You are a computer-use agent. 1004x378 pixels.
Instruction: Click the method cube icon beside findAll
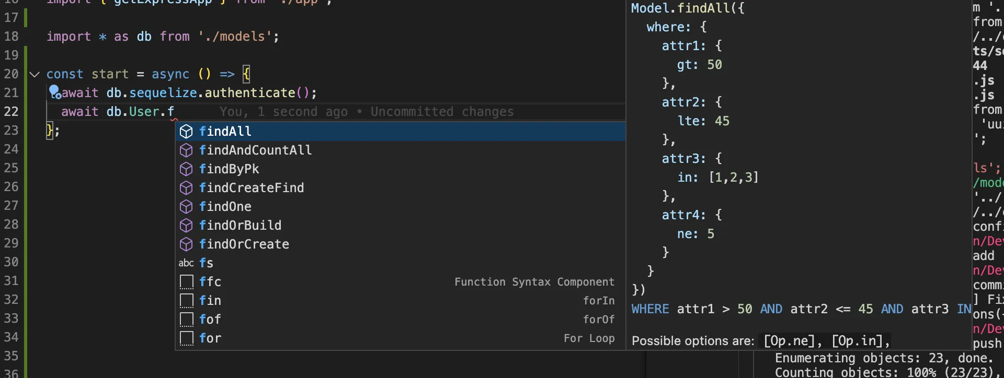186,132
